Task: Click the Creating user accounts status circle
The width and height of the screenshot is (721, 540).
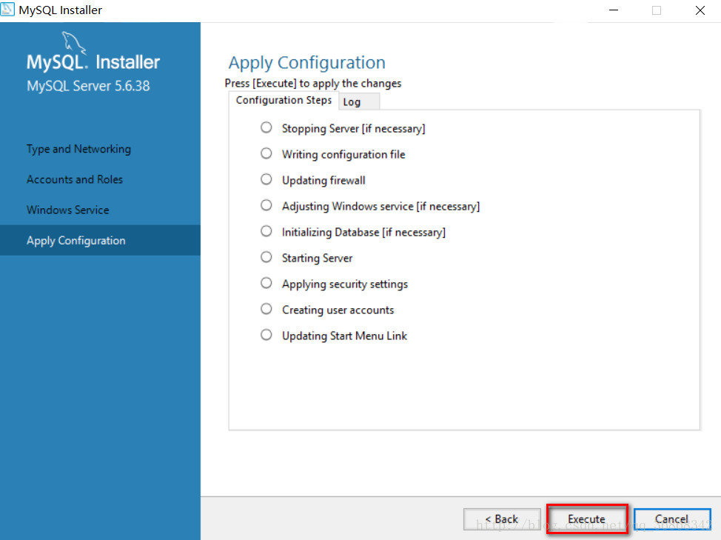Action: pos(266,309)
